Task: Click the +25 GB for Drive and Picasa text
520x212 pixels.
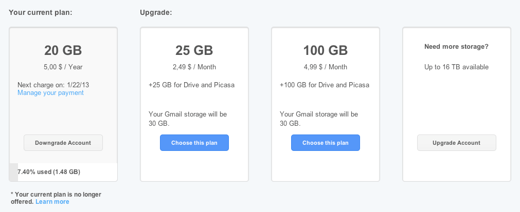Action: click(x=192, y=85)
